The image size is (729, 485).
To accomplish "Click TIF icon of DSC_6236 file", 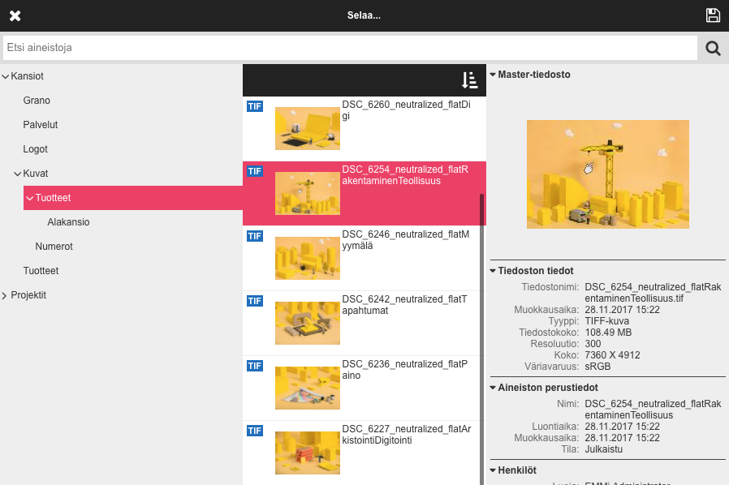I will (255, 366).
